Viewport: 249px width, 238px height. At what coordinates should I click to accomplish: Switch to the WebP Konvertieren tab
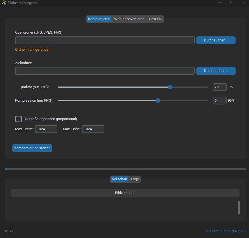pos(129,19)
